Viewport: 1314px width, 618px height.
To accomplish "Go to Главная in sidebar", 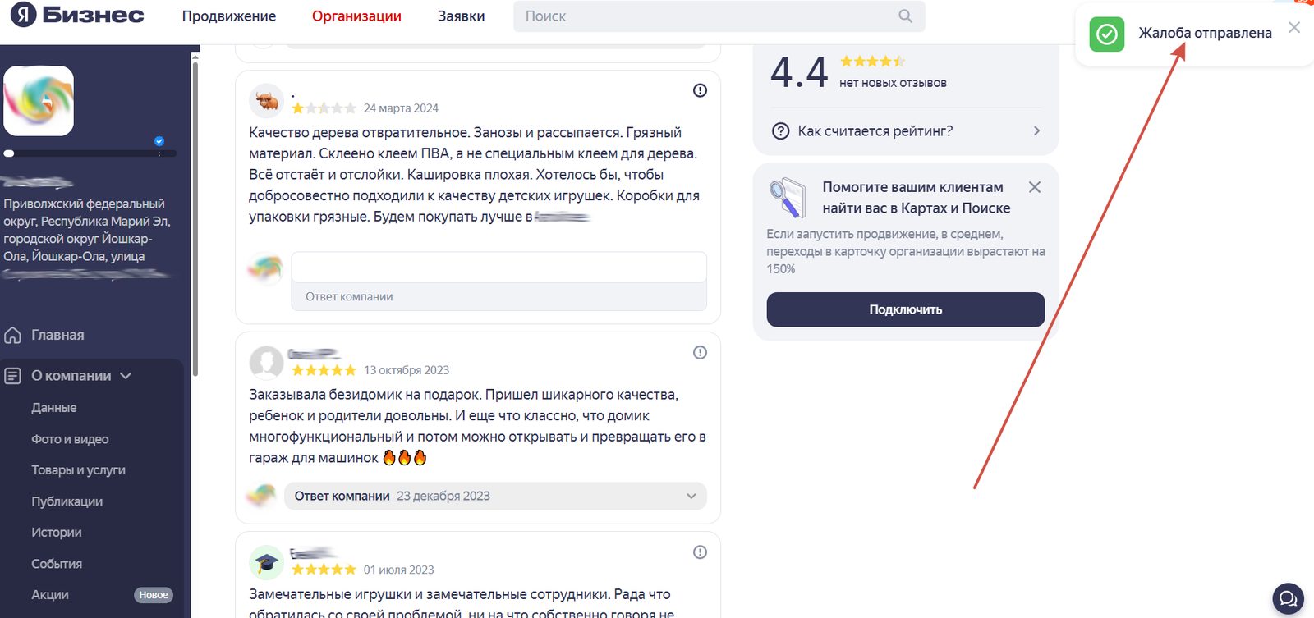I will [x=57, y=335].
